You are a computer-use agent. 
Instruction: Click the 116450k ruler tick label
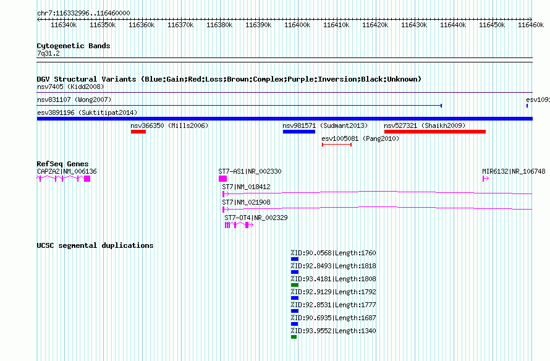pyautogui.click(x=492, y=25)
